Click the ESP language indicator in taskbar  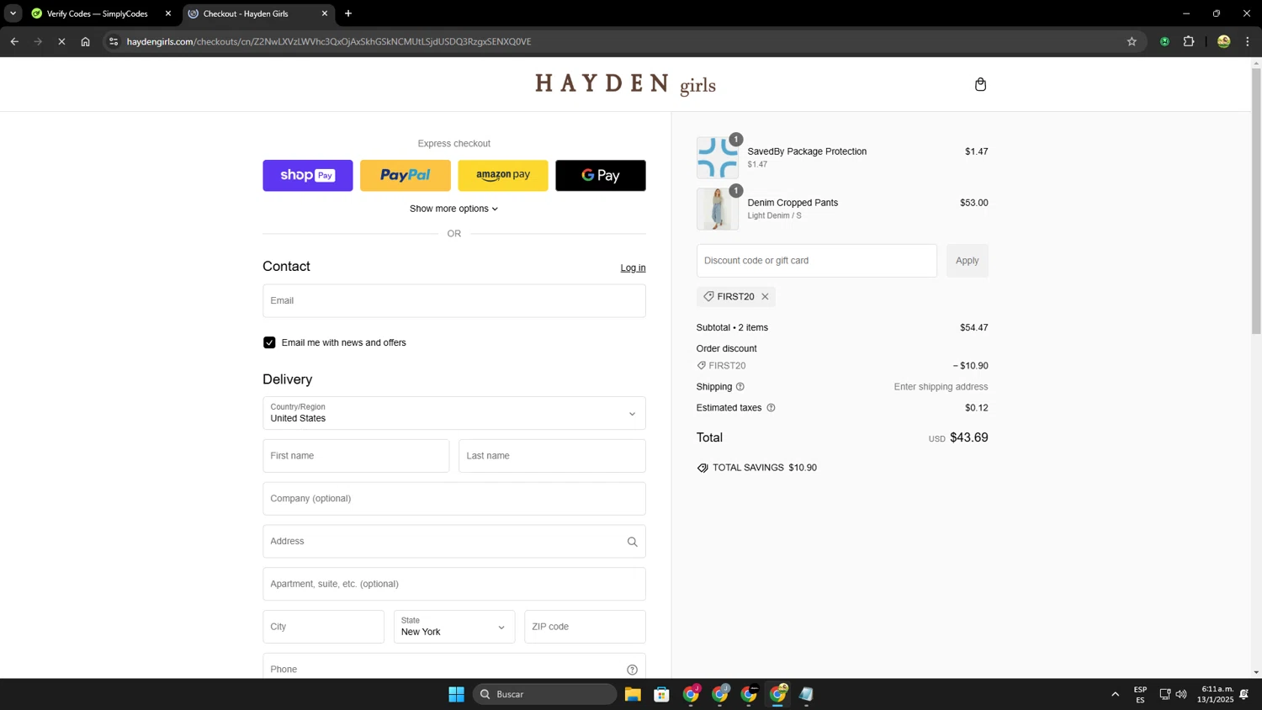[1140, 694]
